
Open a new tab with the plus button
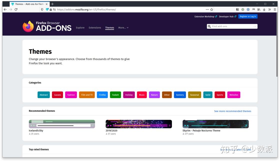tap(52, 4)
